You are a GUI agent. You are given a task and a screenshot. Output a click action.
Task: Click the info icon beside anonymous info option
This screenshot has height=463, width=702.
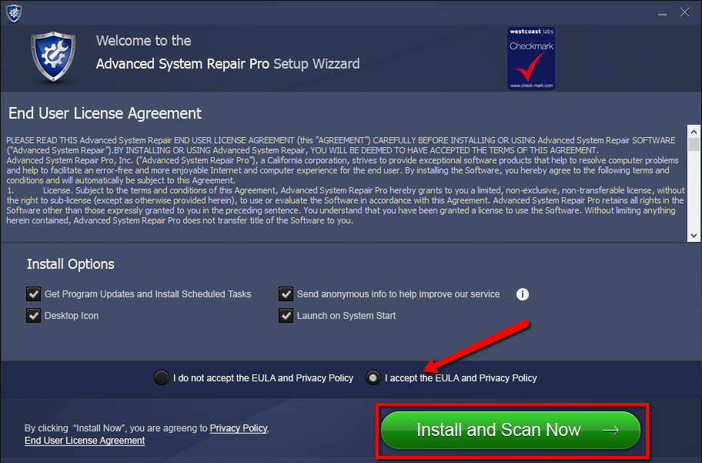(x=523, y=294)
